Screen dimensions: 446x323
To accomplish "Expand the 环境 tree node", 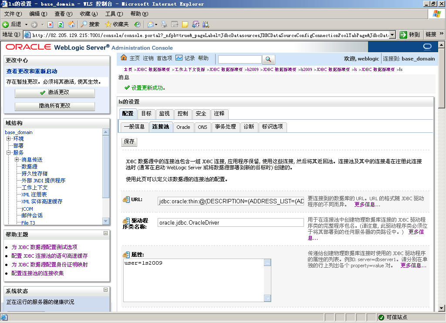I will coord(9,139).
